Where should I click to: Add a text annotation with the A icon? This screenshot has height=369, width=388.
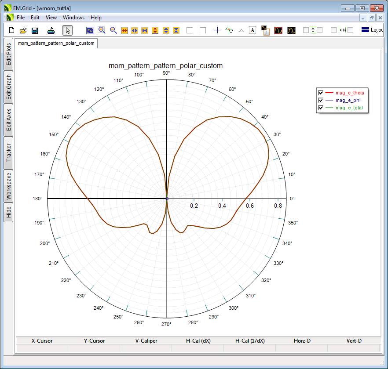click(253, 30)
